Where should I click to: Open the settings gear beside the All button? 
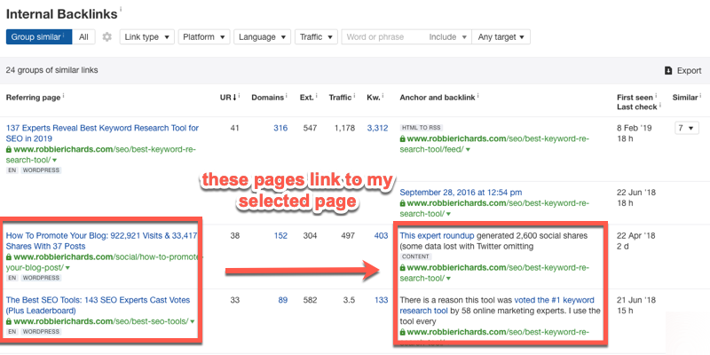(106, 37)
